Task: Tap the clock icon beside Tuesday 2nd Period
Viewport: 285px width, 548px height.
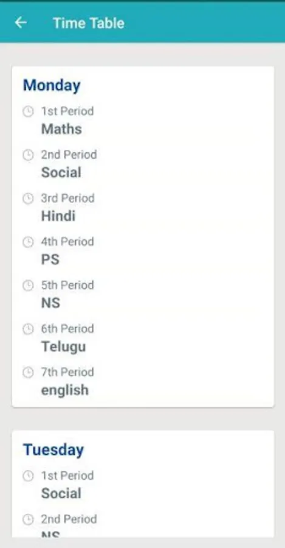Action: tap(28, 519)
